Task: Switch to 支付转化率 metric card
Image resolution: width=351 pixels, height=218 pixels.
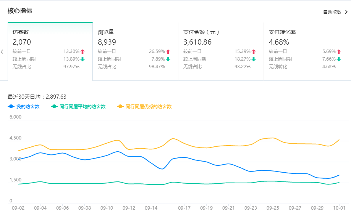Action: coord(306,51)
